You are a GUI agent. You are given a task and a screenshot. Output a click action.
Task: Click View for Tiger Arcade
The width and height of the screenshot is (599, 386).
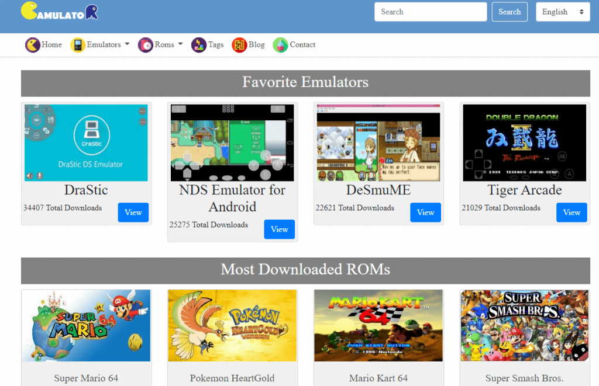tap(572, 213)
